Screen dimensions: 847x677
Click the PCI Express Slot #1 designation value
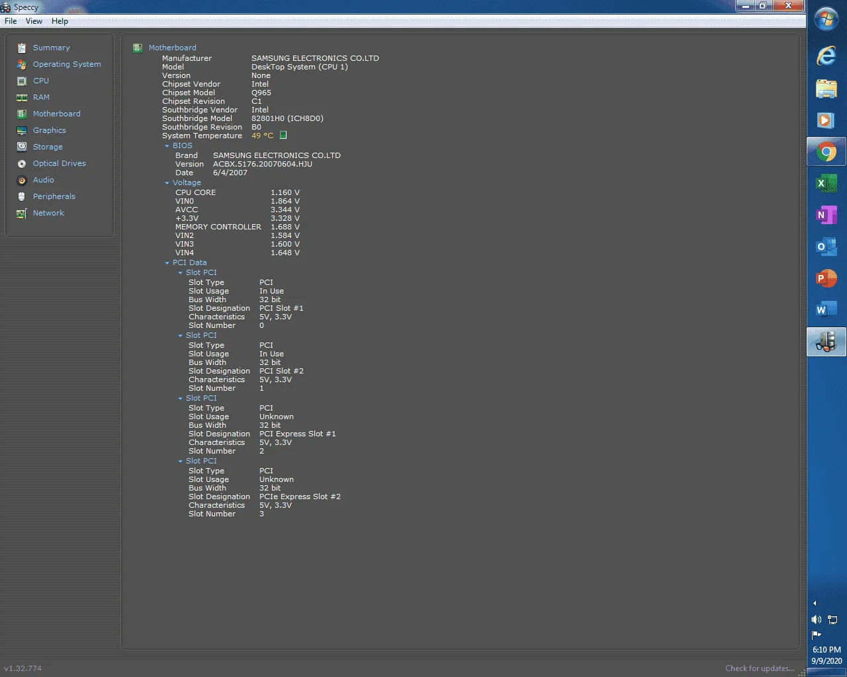(x=298, y=434)
